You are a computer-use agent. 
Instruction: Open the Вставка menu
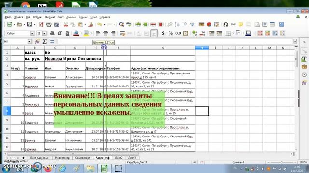coord(38,17)
